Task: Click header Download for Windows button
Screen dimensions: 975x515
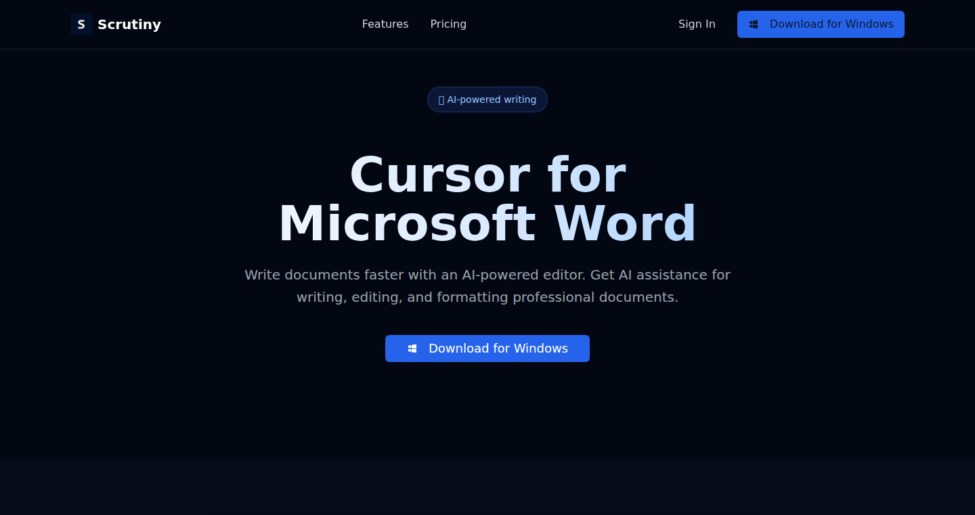Action: click(x=821, y=24)
